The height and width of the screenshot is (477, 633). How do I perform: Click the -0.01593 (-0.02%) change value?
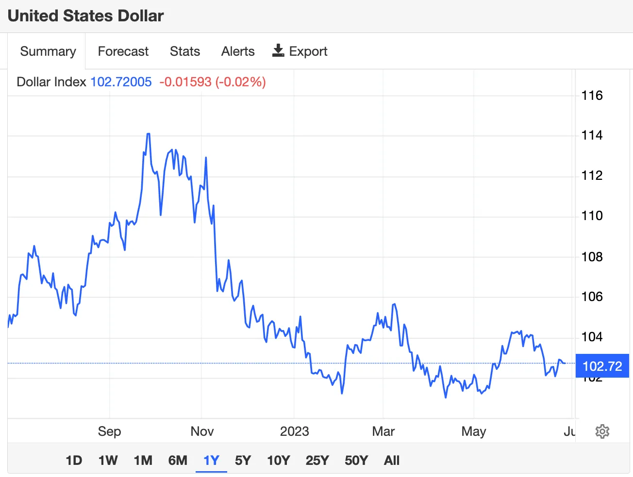coord(213,82)
